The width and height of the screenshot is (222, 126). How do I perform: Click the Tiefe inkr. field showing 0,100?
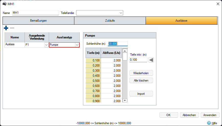click(138, 60)
